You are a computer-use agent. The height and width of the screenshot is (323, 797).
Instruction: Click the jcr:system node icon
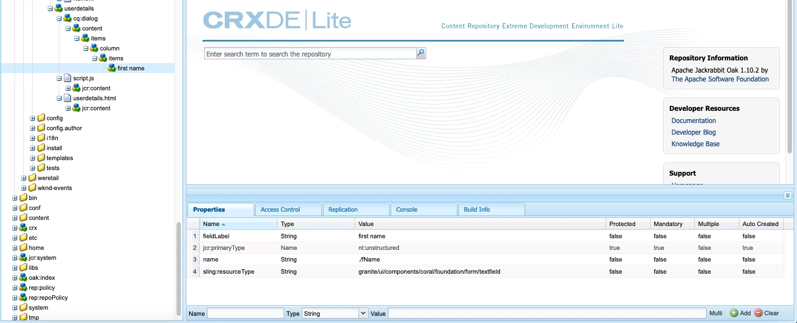coord(23,258)
